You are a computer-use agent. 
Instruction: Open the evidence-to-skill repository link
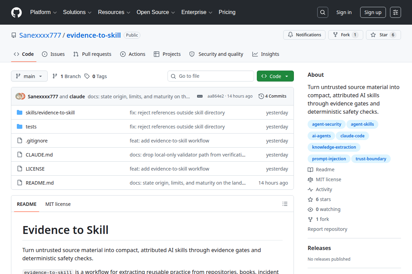tap(94, 35)
